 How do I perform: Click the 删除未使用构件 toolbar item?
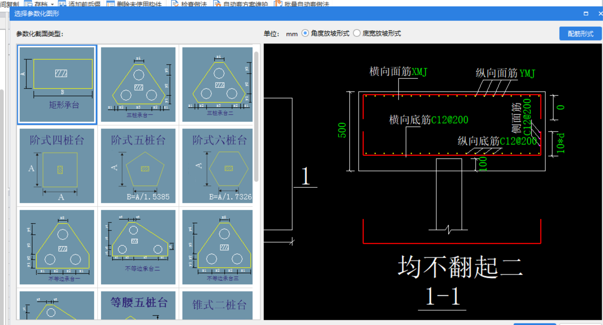(134, 4)
